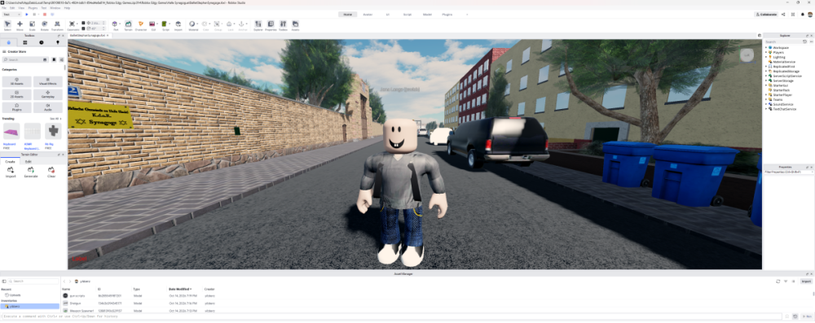Click the Terrain Editor Generate button

point(31,172)
